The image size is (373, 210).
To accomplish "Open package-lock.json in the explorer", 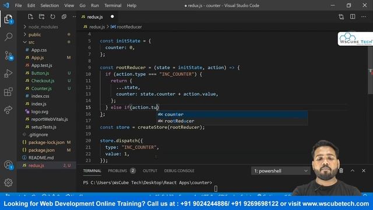I will [46, 142].
